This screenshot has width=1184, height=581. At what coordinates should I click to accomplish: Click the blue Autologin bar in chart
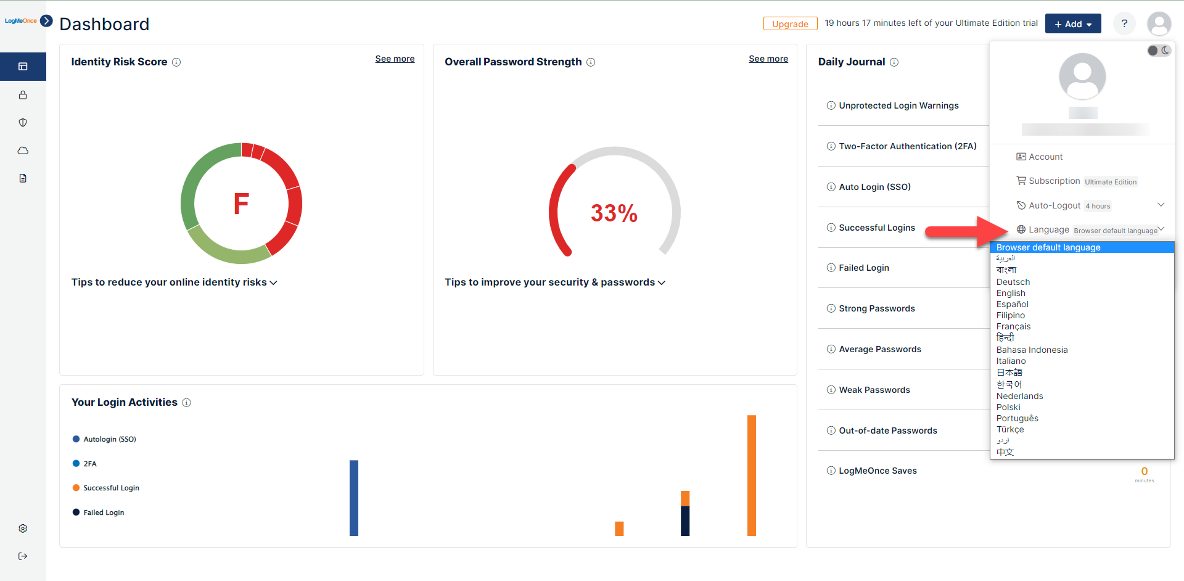tap(354, 498)
